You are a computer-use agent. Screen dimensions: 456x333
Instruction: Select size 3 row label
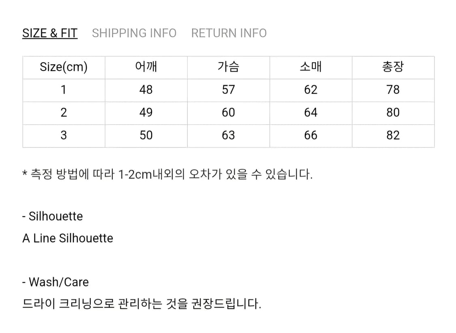(64, 135)
